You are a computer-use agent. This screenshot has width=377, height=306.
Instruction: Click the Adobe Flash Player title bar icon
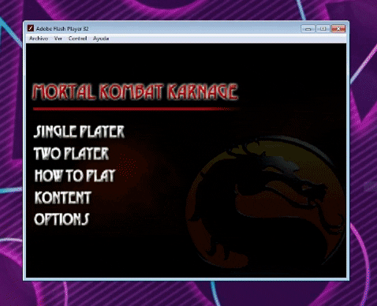[31, 28]
